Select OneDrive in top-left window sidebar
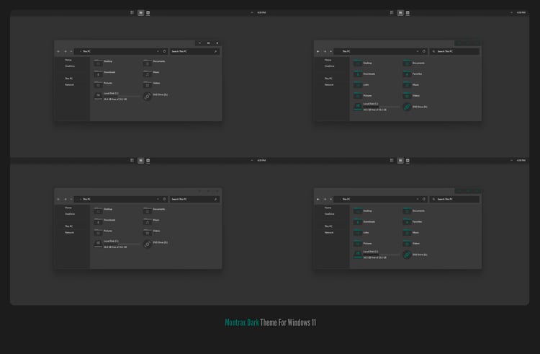Image resolution: width=540 pixels, height=354 pixels. click(70, 66)
